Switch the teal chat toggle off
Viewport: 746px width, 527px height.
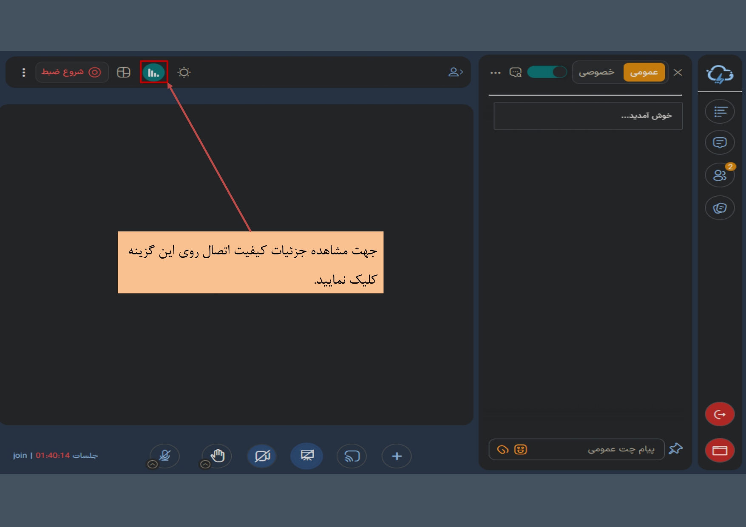click(x=547, y=72)
